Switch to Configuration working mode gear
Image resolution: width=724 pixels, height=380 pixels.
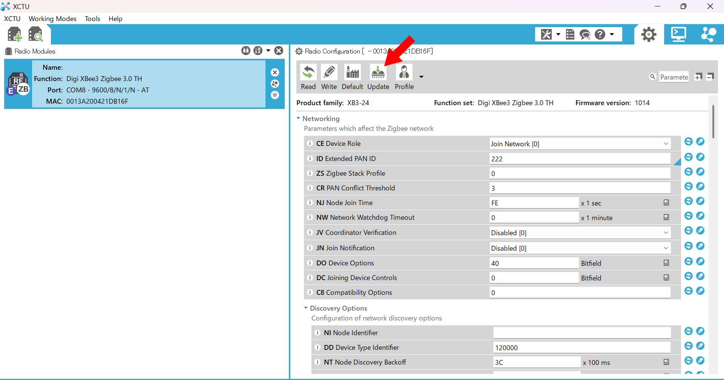coord(649,35)
